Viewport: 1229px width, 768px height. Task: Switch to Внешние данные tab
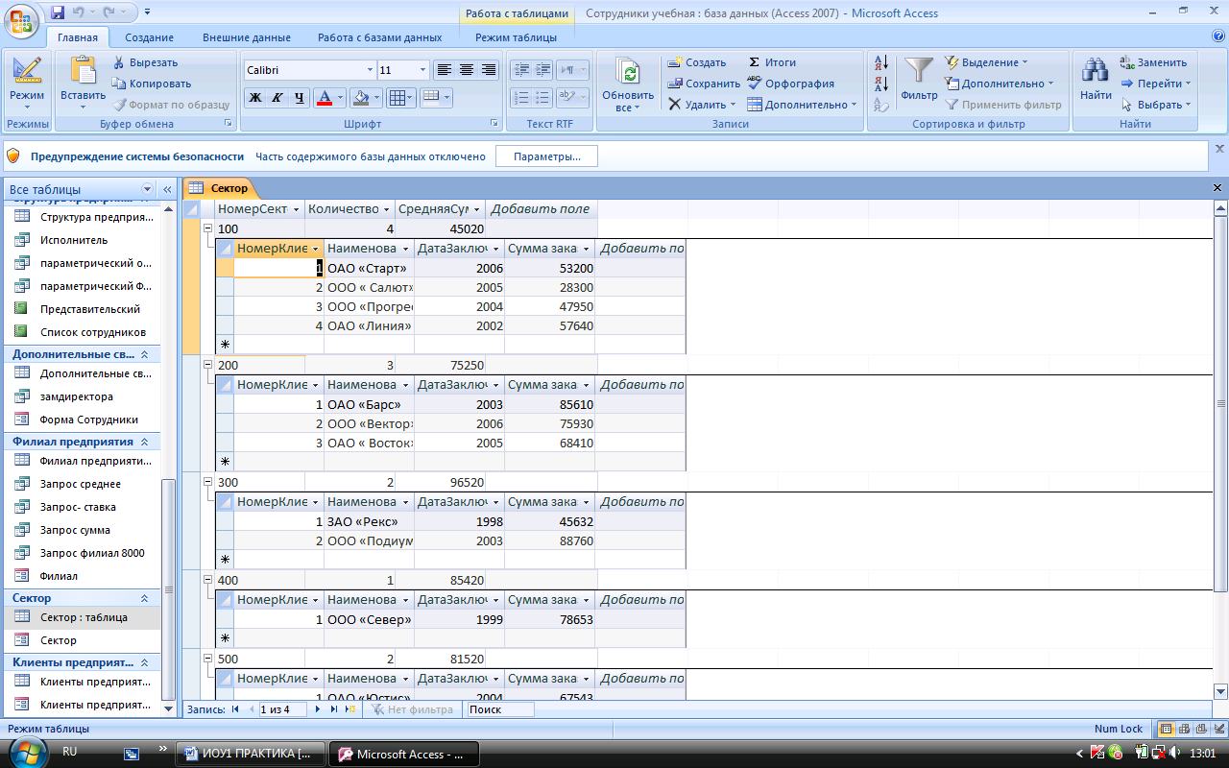[x=247, y=37]
